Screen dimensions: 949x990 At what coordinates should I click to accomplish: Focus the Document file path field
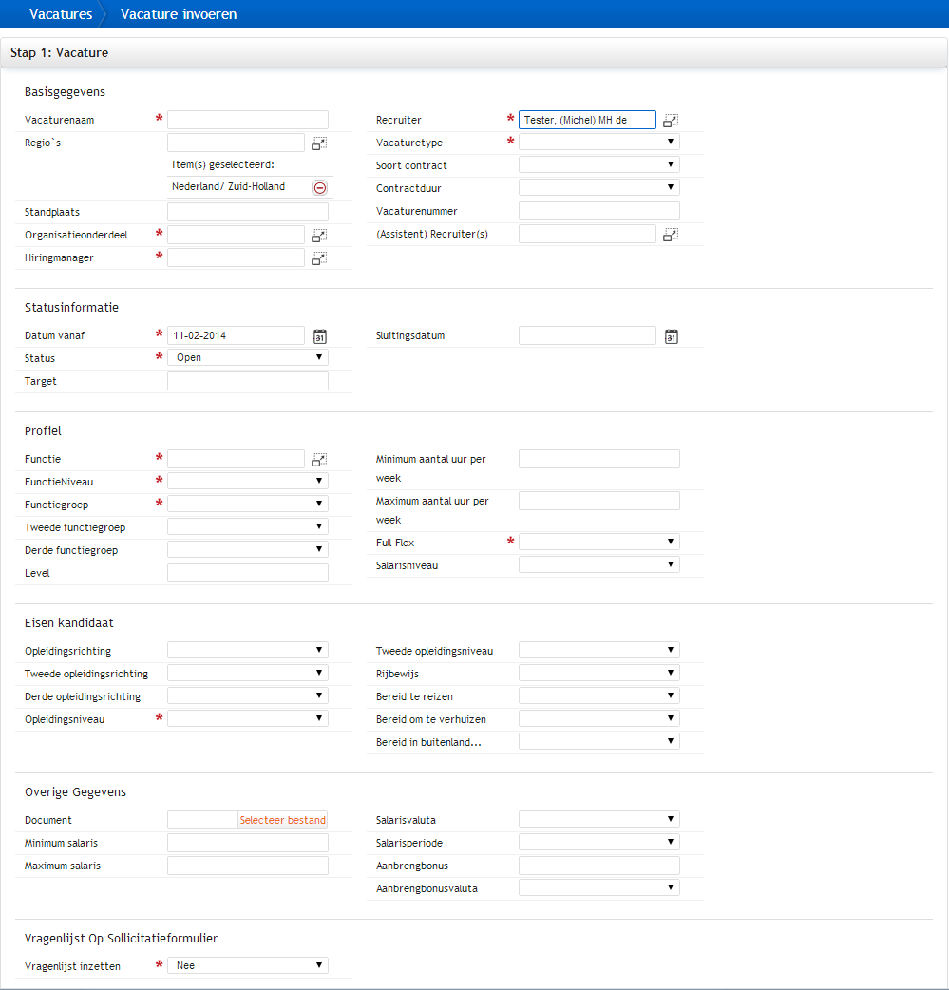point(202,820)
